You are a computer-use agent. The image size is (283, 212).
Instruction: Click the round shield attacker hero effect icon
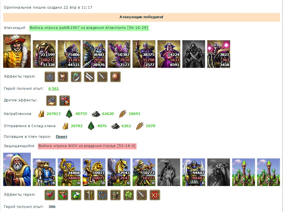click(x=116, y=77)
